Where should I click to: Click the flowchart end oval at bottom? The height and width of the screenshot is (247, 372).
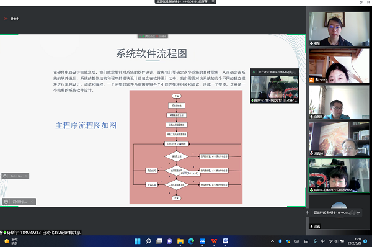click(x=176, y=198)
